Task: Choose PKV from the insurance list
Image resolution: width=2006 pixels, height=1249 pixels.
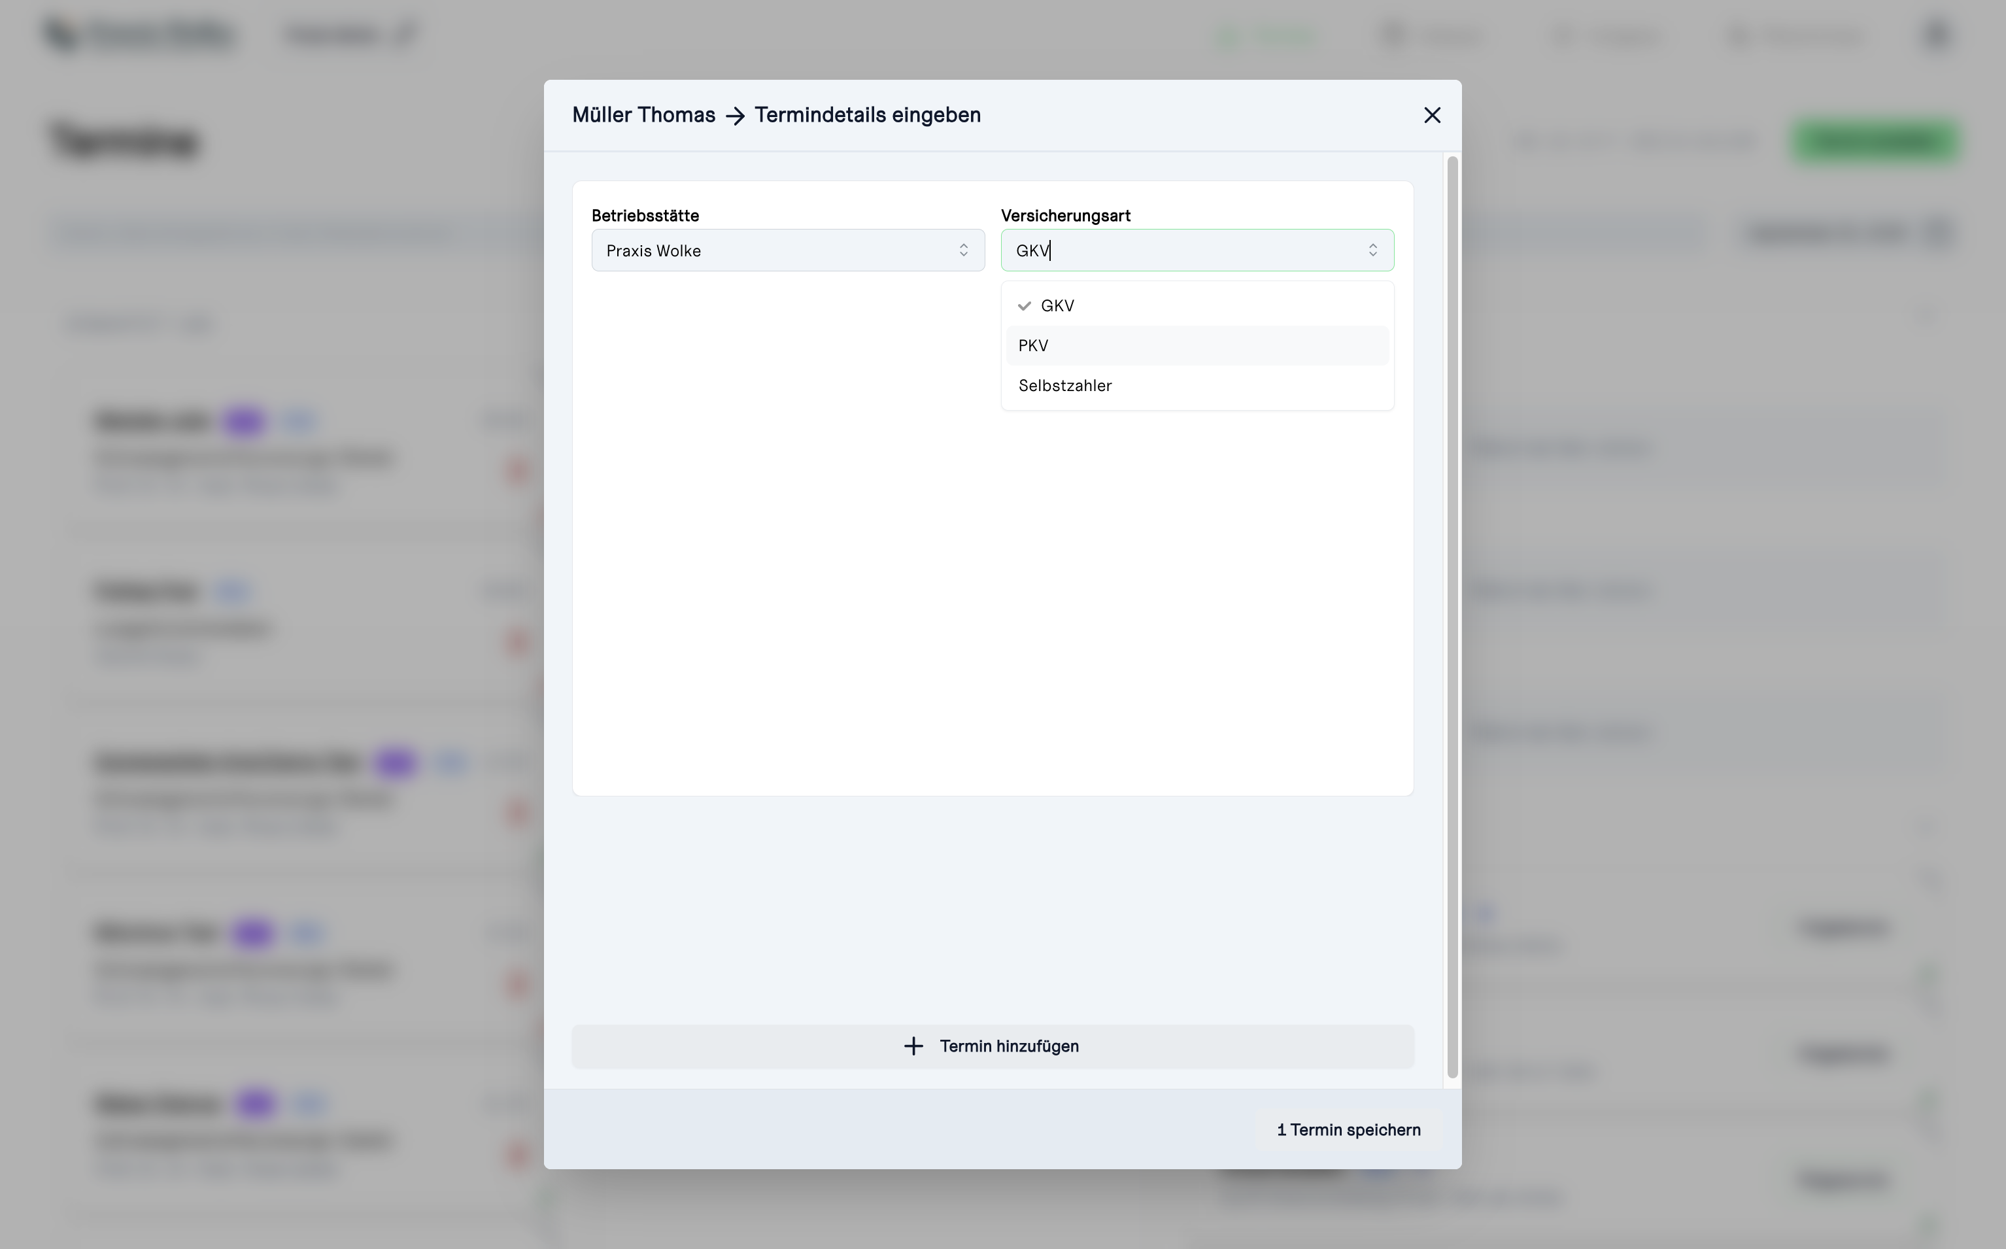Action: (1197, 345)
